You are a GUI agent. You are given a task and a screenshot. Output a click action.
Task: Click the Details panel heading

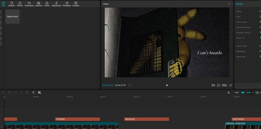239,4
